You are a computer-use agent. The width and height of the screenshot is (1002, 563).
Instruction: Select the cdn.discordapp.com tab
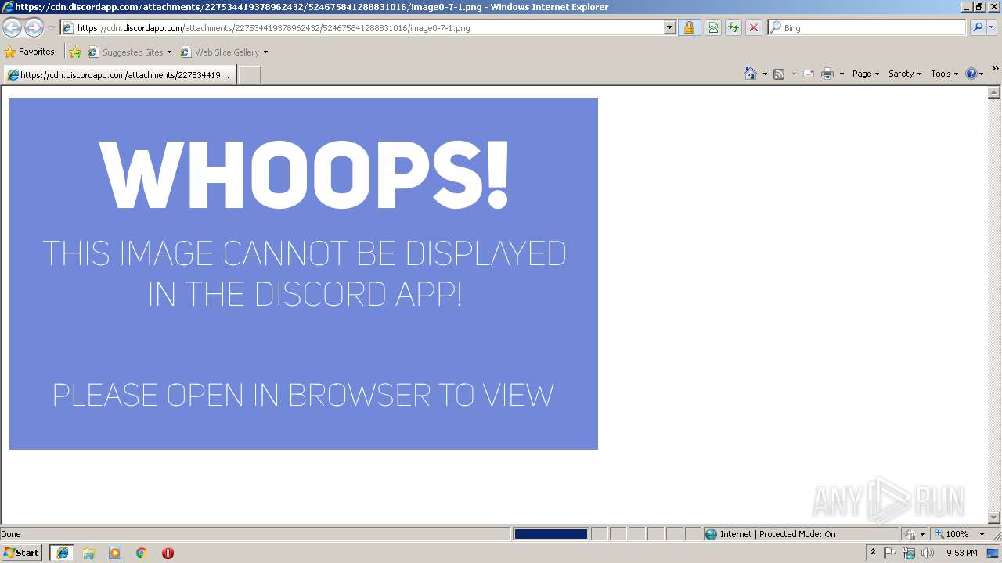[x=119, y=75]
